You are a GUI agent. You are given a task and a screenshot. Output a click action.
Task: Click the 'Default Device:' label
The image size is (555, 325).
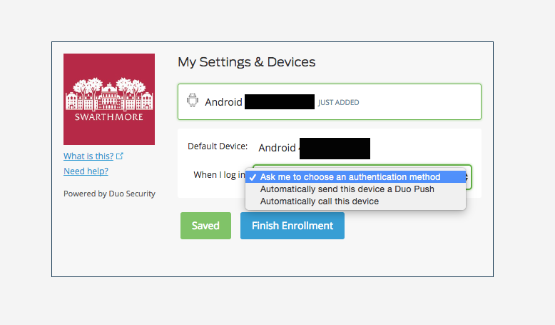218,146
